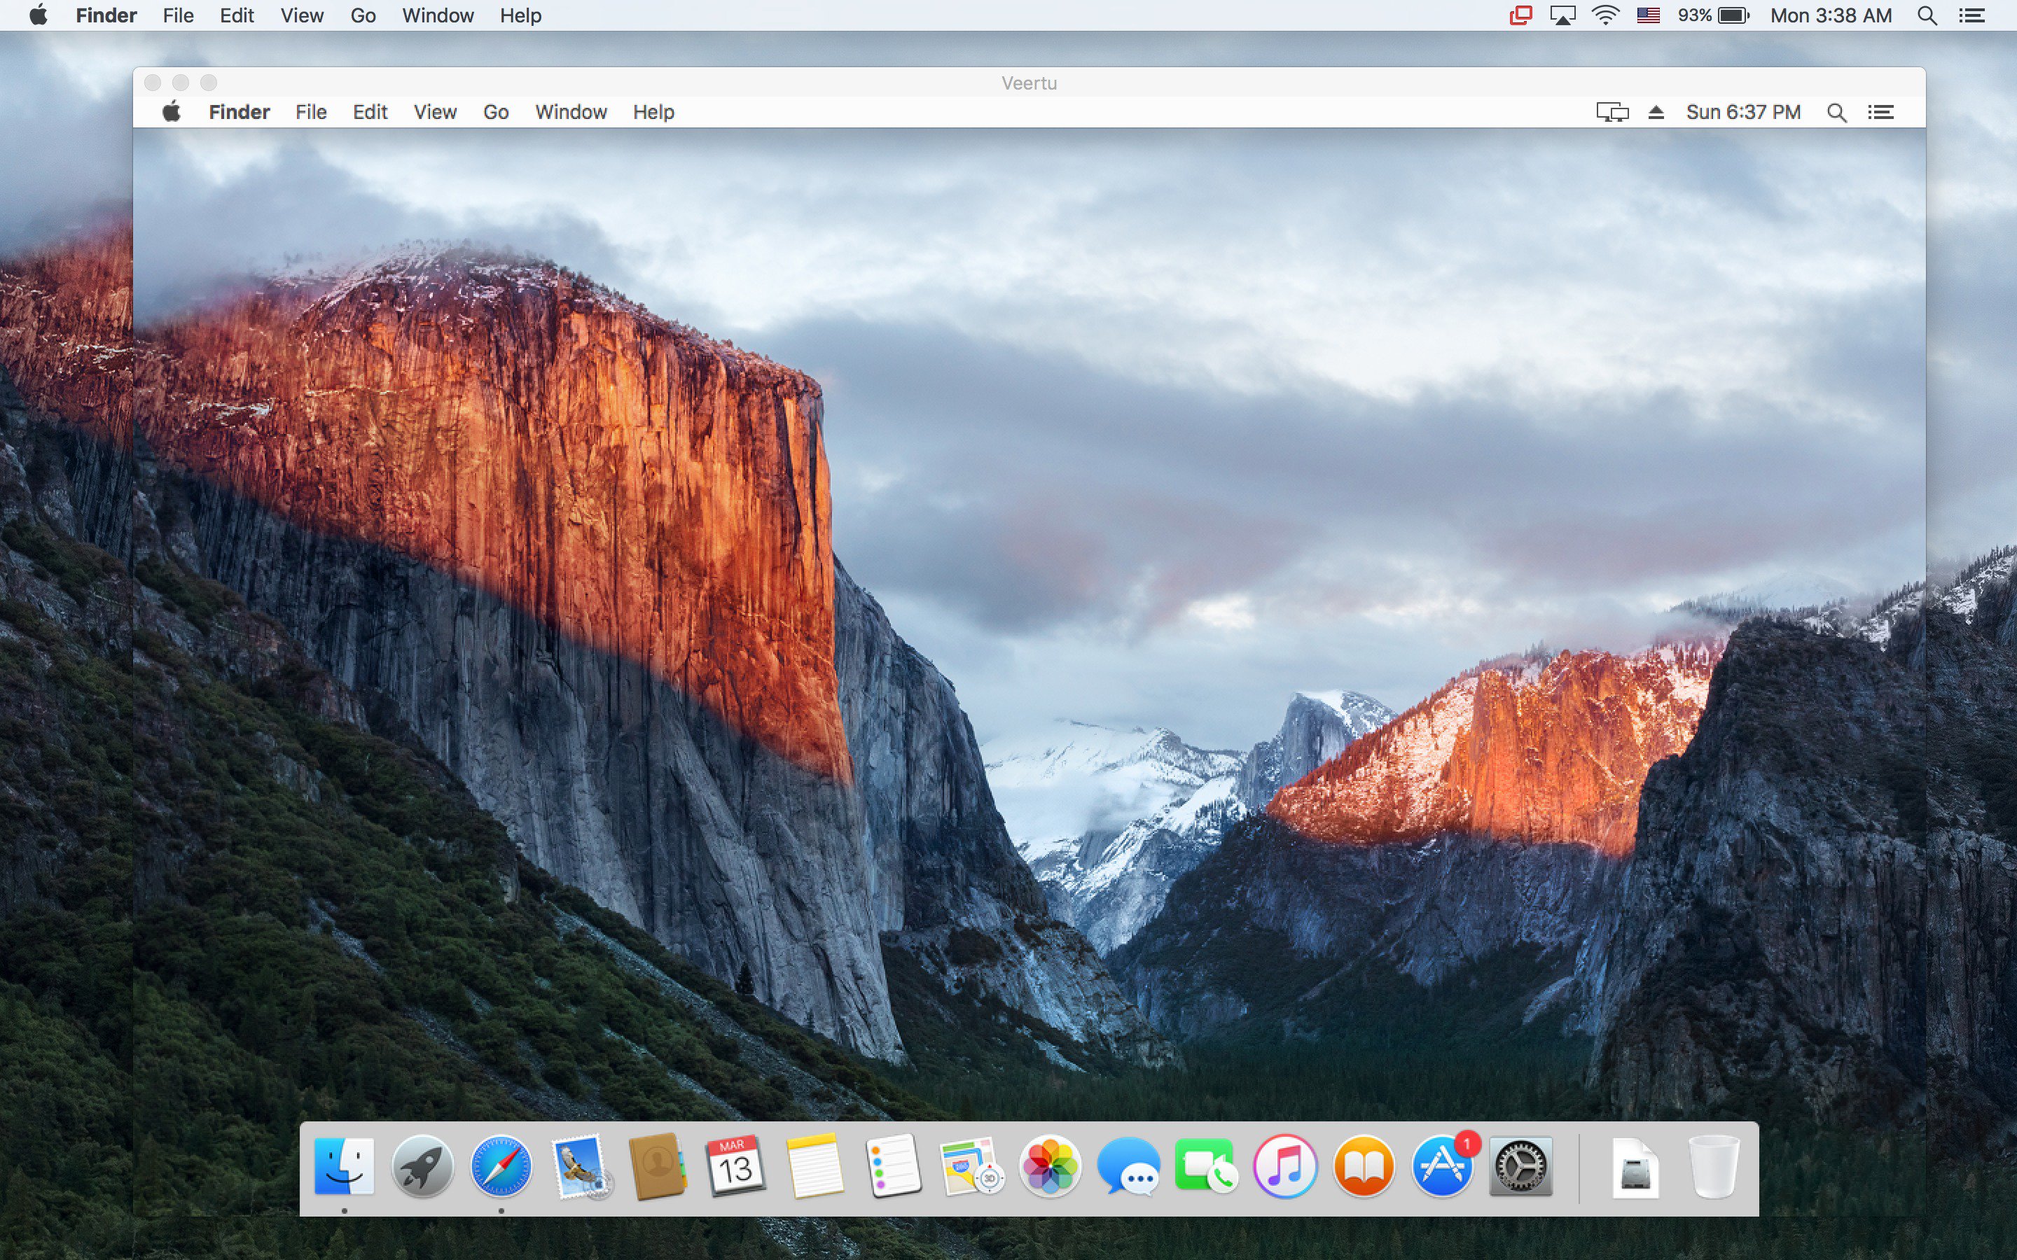Viewport: 2017px width, 1260px height.
Task: Open Notes yellow pad icon in dock
Action: [x=815, y=1167]
